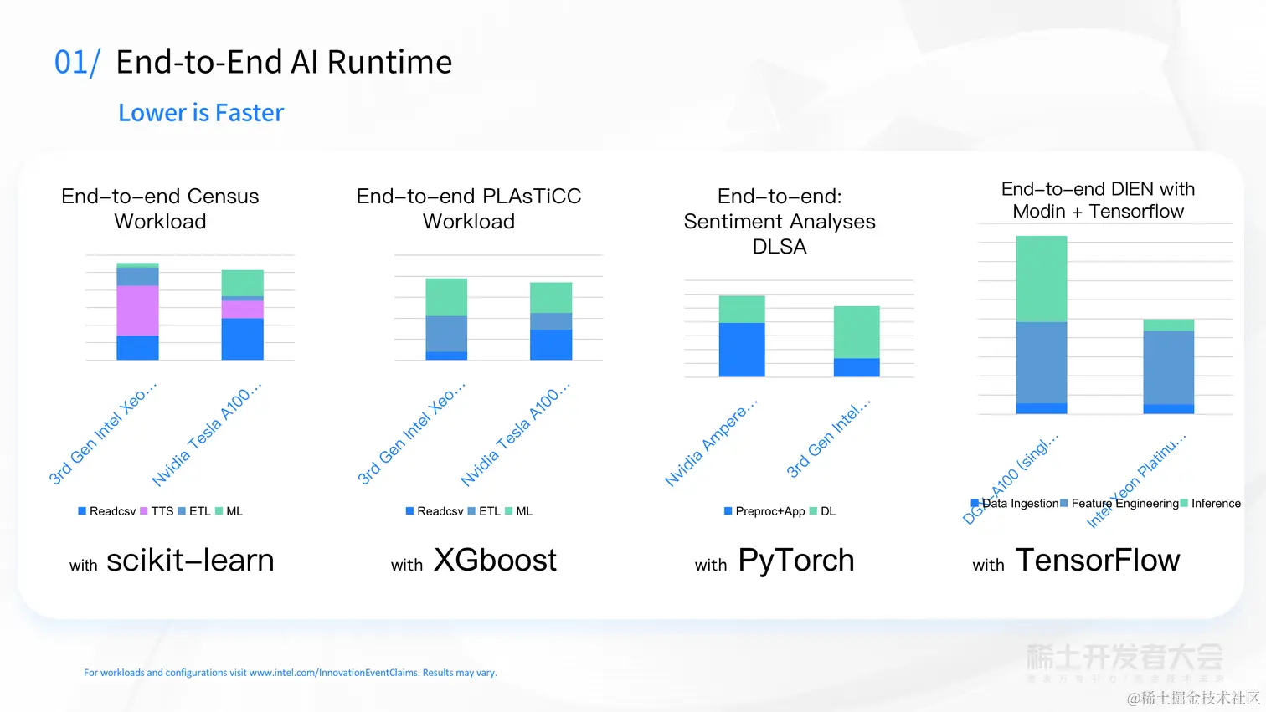Viewport: 1266px width, 712px height.
Task: Click the 'XGboost' caption
Action: (x=495, y=560)
